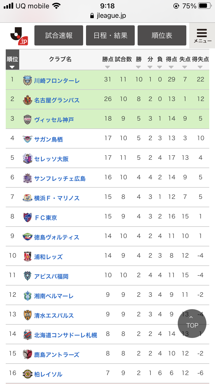Screen dimensions: 215x384
Task: Sort table by 得失点 column arrow
Action: (x=200, y=67)
